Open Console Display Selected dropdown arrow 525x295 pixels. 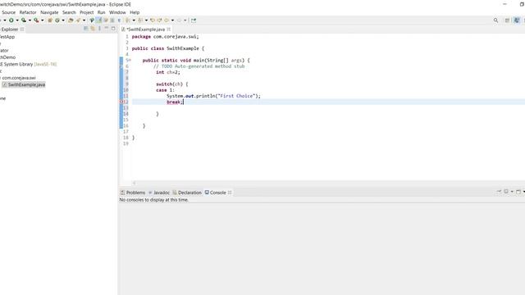512,192
